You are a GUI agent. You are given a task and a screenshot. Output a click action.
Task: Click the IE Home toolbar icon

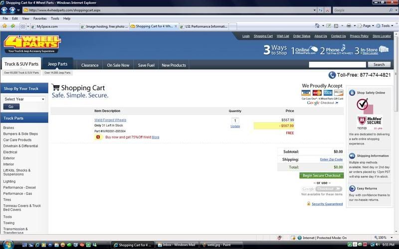click(318, 26)
